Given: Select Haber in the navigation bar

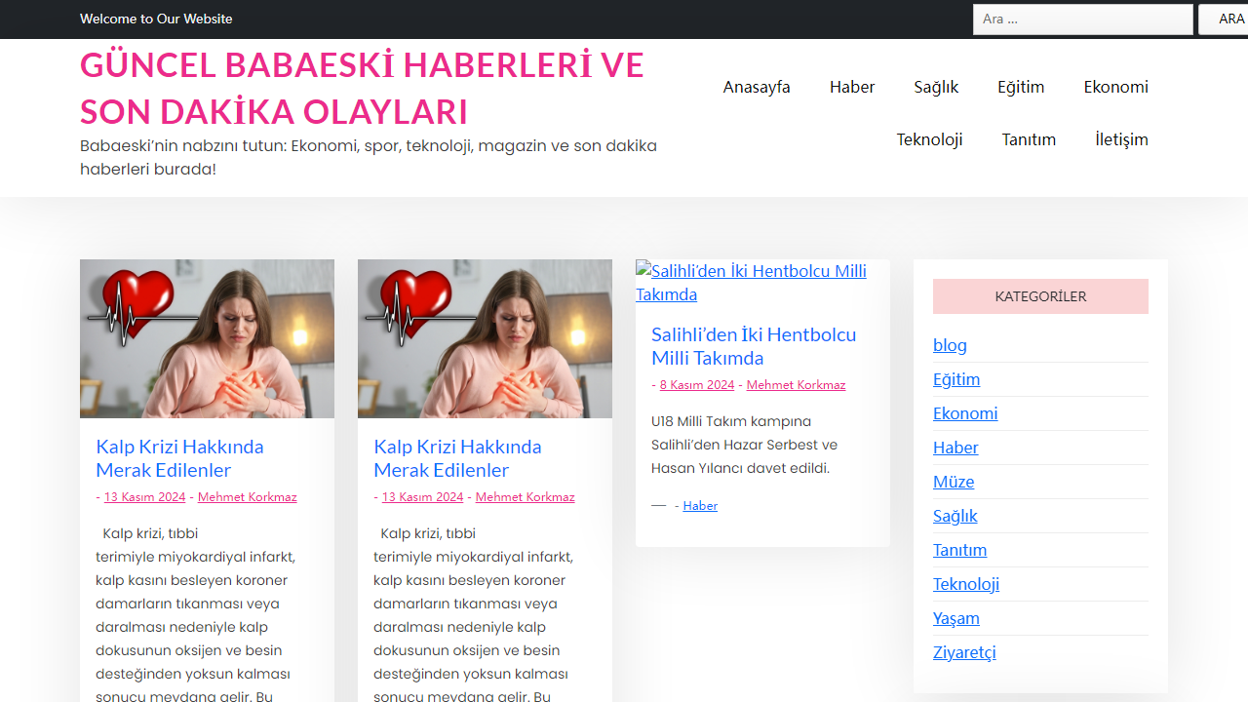Looking at the screenshot, I should pos(852,87).
